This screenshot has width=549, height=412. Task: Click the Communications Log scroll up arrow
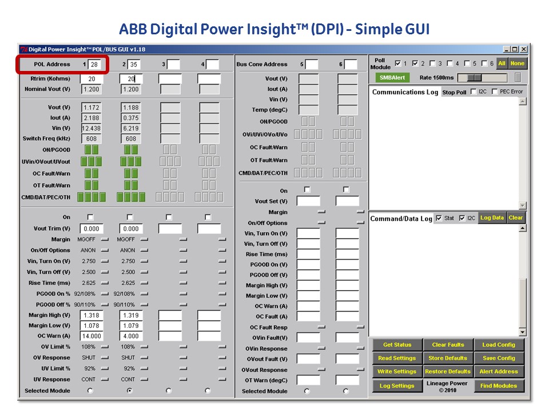click(522, 102)
